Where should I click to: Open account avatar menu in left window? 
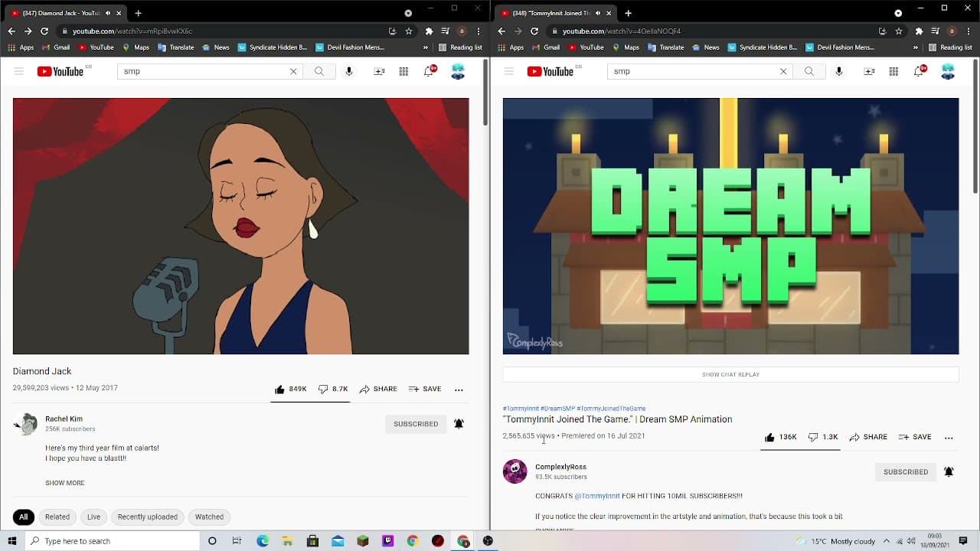pos(458,71)
